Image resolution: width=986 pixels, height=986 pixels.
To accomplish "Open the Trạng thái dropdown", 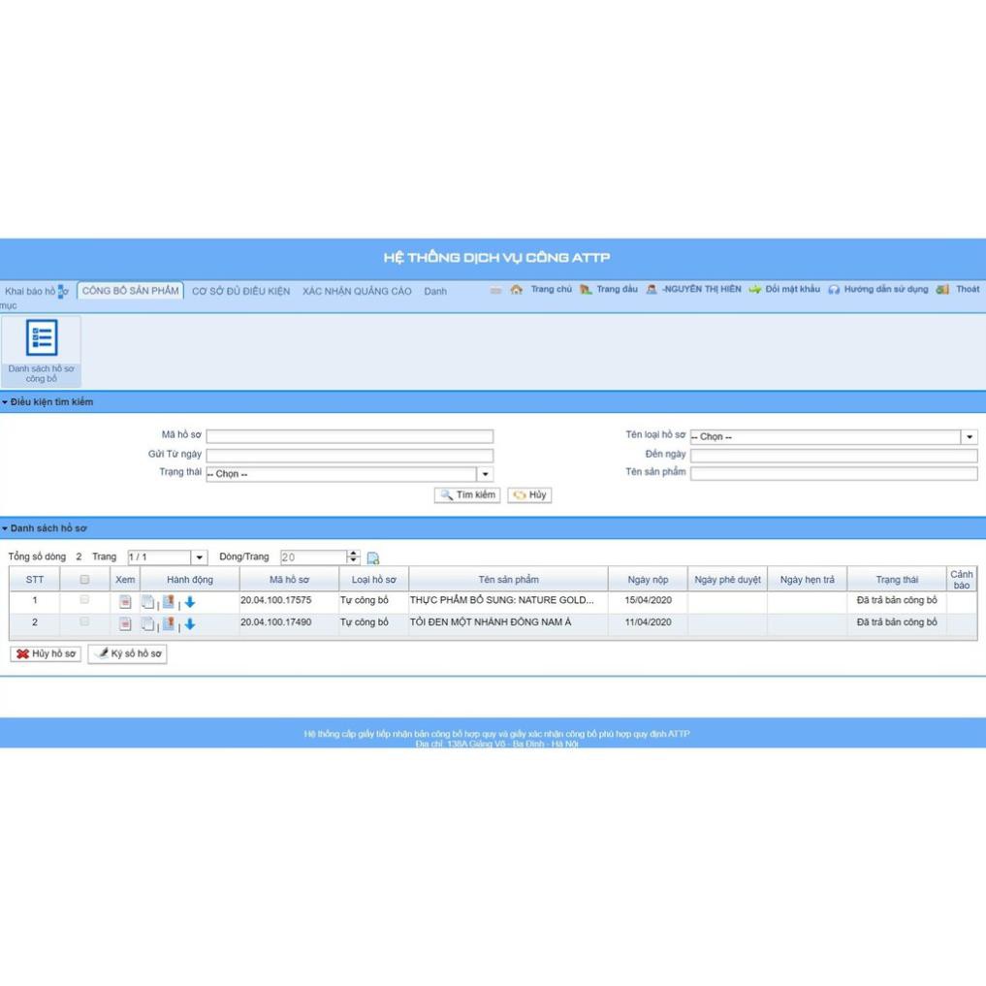I will click(486, 475).
